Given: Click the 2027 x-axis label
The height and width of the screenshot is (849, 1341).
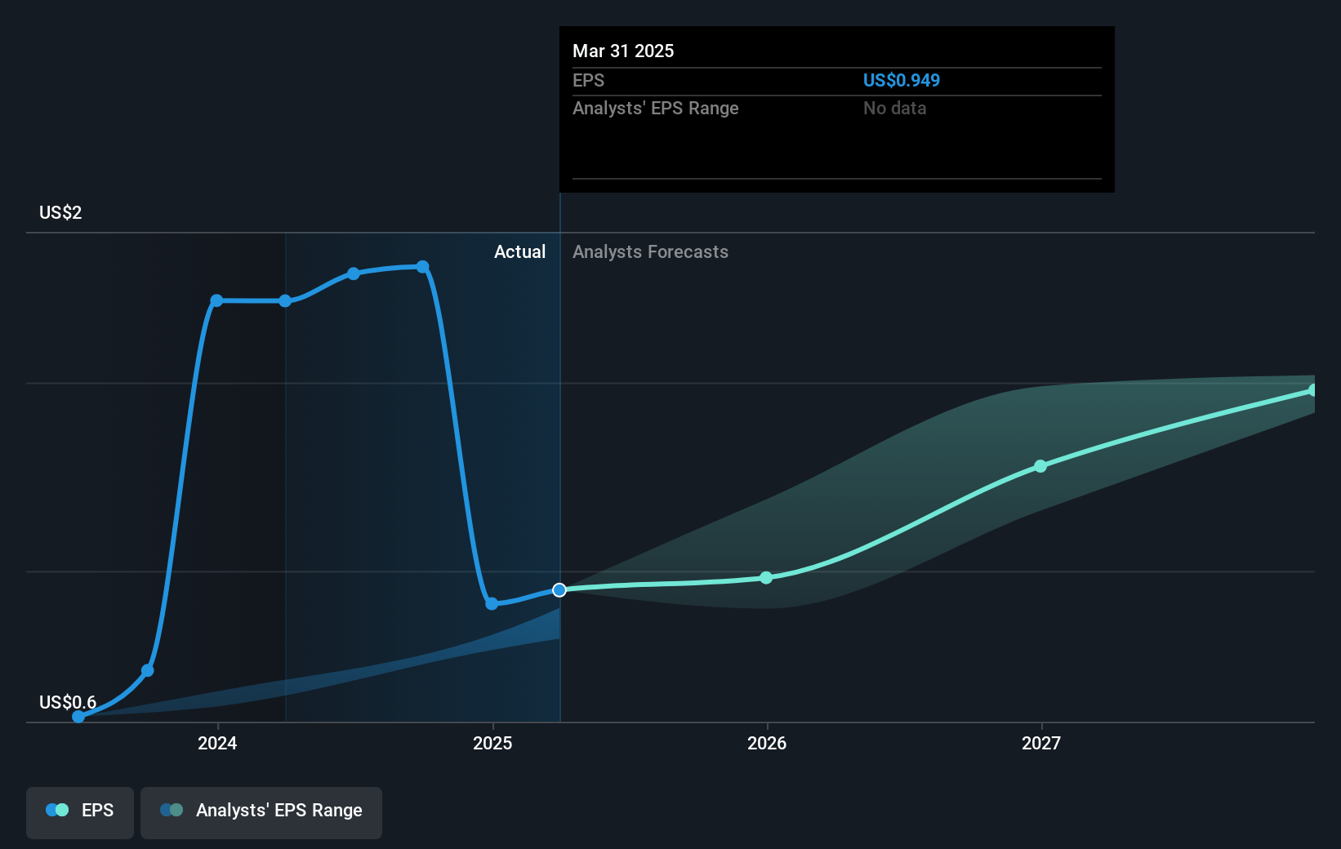Looking at the screenshot, I should [x=1041, y=743].
